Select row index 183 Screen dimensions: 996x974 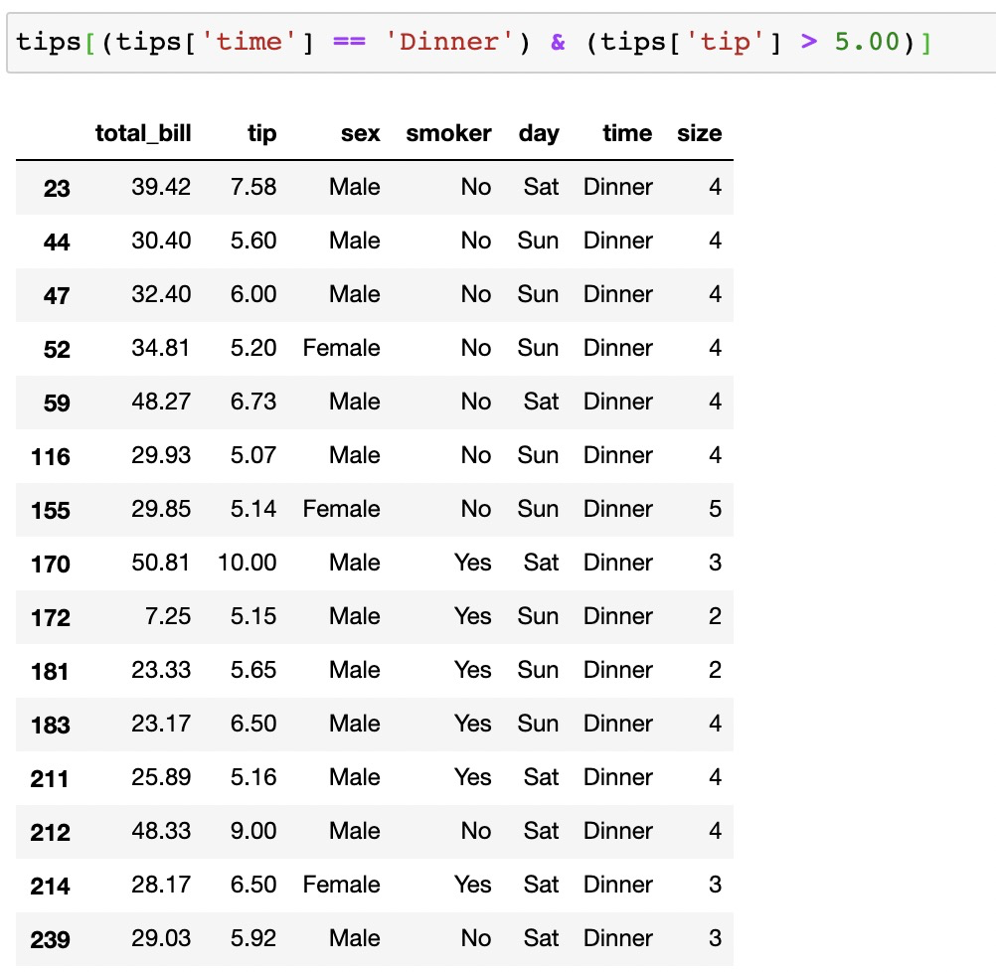click(x=50, y=725)
